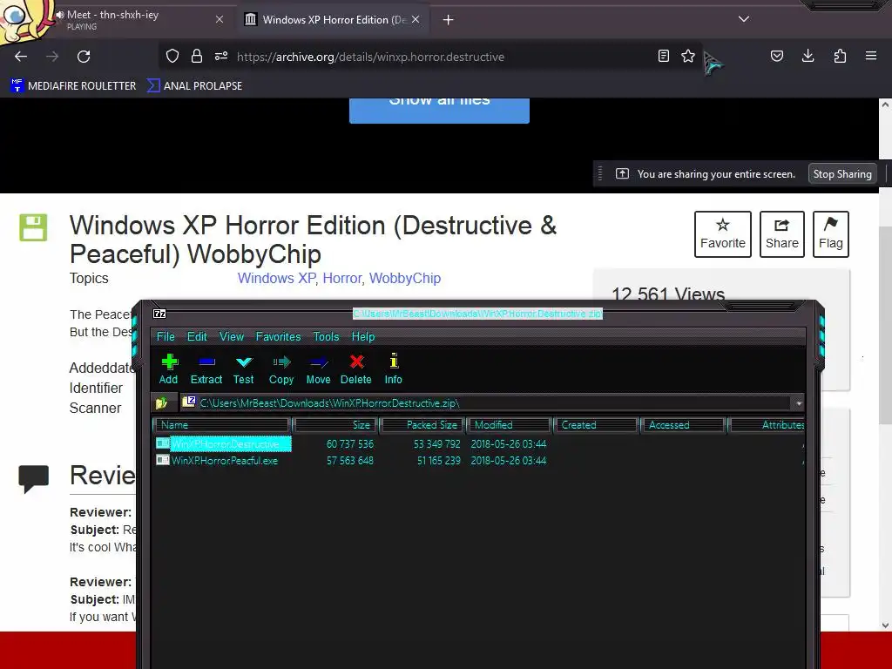Click the up-folder icon beside the path bar
This screenshot has height=669, width=892.
161,402
